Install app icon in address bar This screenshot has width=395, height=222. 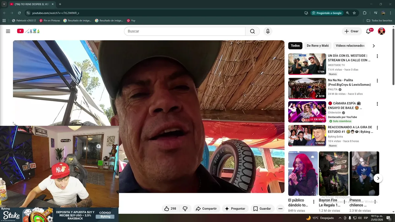pyautogui.click(x=306, y=13)
